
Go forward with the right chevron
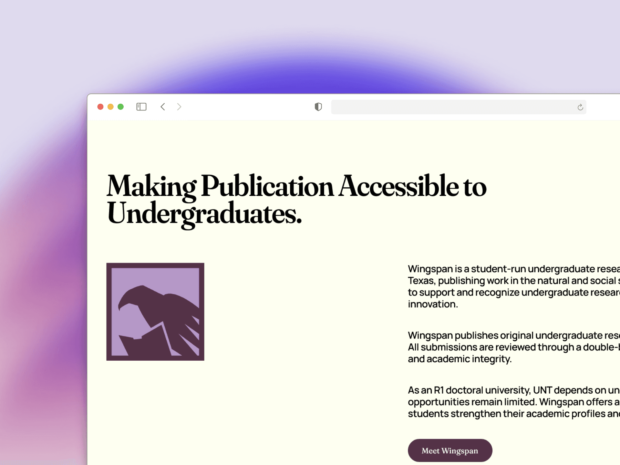tap(179, 107)
